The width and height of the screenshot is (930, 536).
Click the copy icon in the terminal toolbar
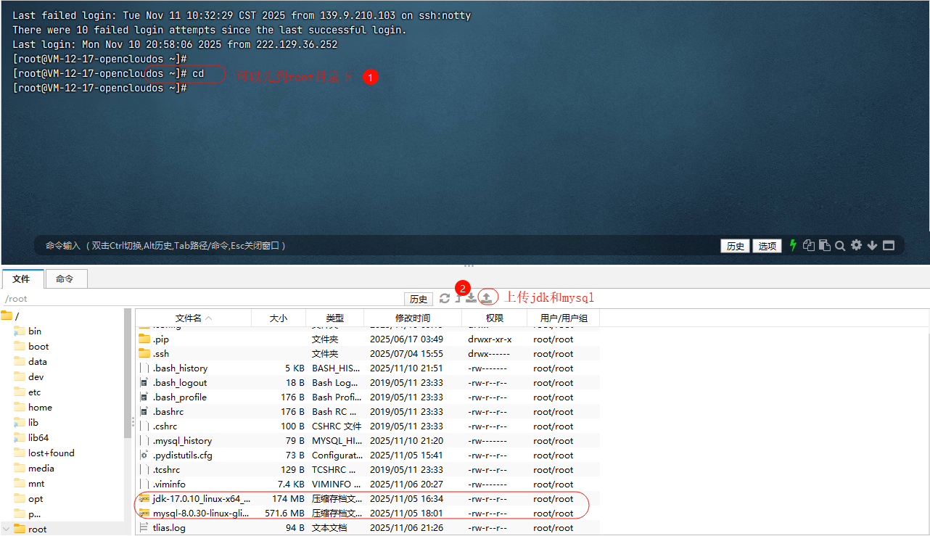pos(809,246)
